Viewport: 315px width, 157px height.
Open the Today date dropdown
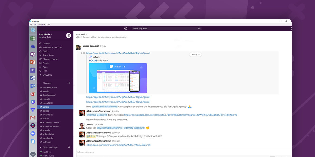196,54
